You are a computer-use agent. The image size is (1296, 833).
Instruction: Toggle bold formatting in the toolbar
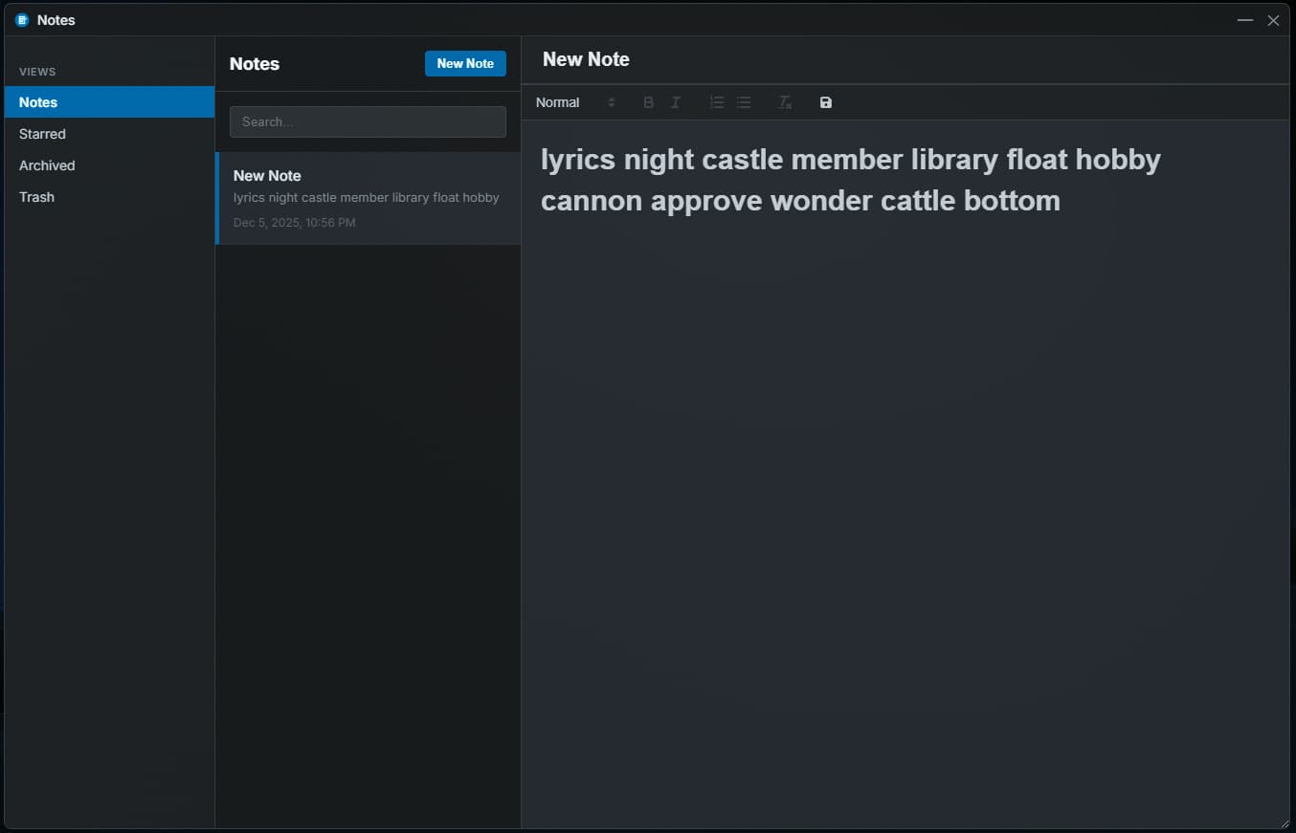(x=648, y=102)
